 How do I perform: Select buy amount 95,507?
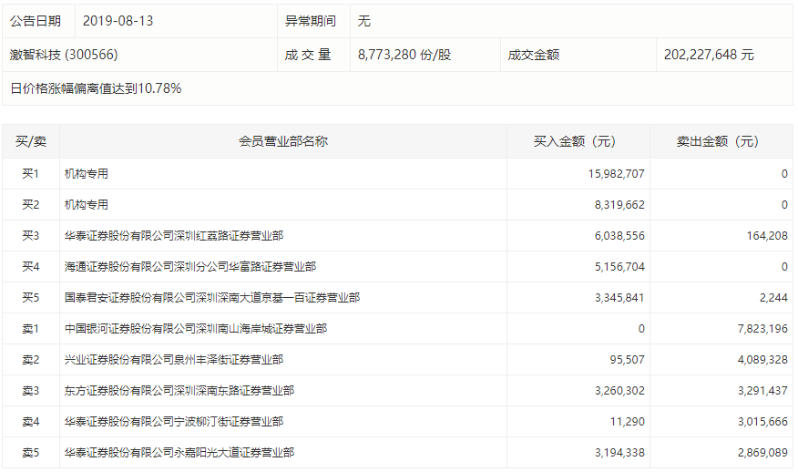[627, 360]
